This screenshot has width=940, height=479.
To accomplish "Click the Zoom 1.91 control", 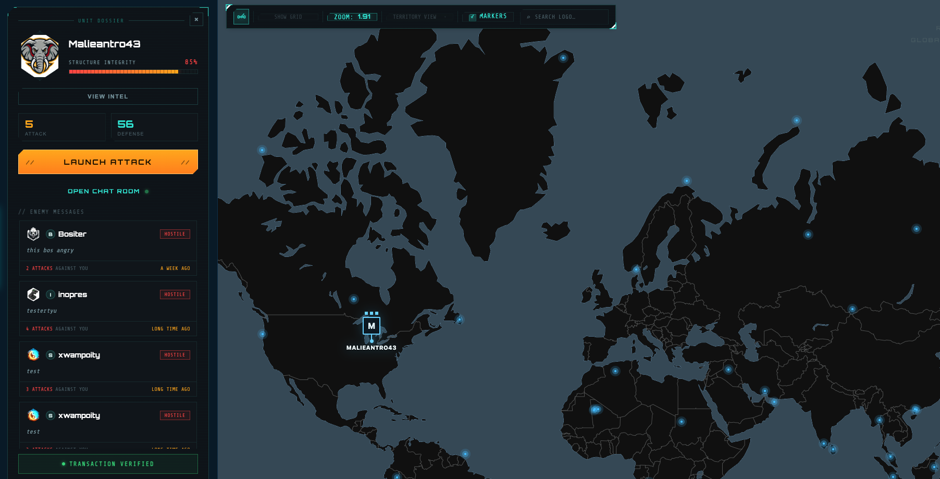I will pos(352,17).
